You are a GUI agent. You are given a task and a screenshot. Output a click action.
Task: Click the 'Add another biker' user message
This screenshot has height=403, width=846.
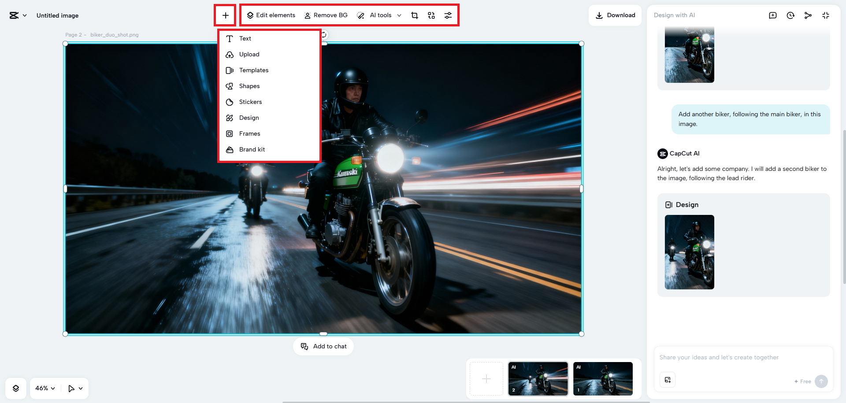[751, 119]
